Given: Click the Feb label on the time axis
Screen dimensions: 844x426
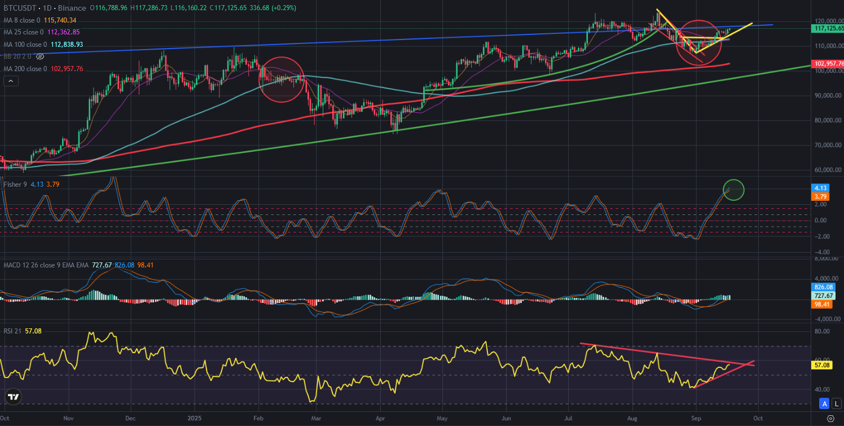Looking at the screenshot, I should coord(258,419).
